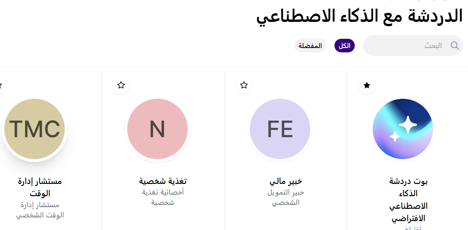
Task: Open the sparkle AI chatbot avatar
Action: pyautogui.click(x=403, y=129)
